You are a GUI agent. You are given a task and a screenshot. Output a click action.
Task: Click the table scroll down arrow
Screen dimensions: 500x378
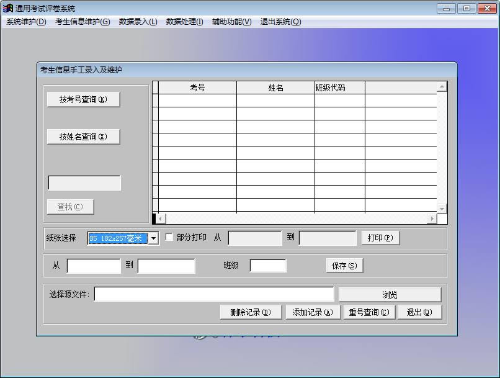point(442,209)
